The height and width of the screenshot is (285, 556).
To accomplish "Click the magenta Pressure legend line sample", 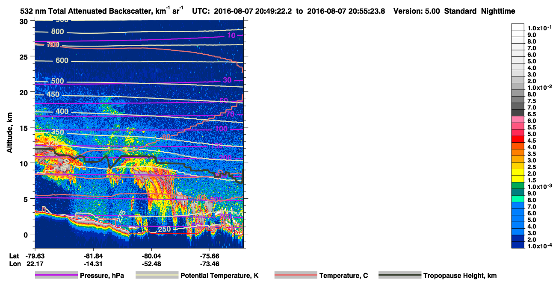I will 56,276.
